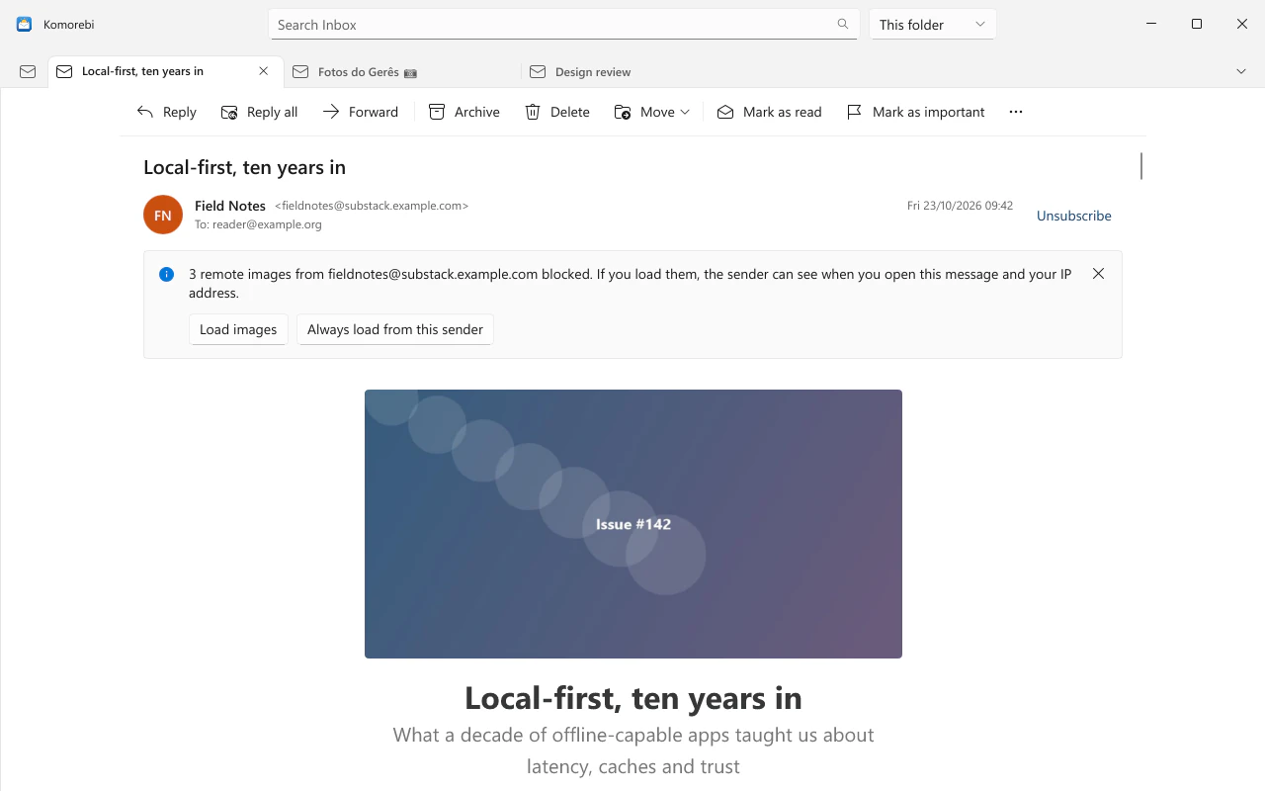
Task: Archive the current email
Action: click(x=464, y=112)
